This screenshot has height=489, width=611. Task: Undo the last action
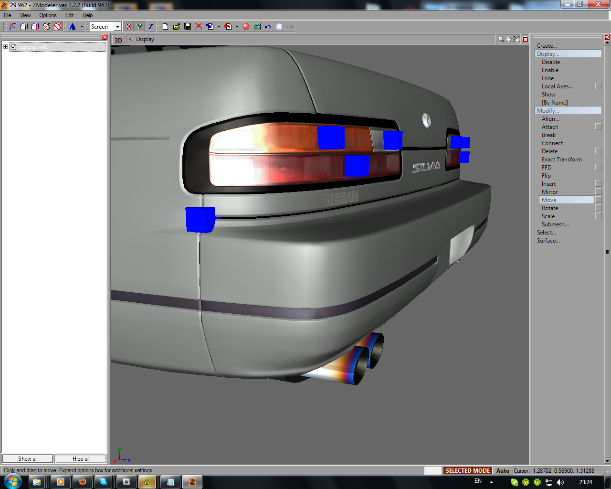click(x=268, y=27)
